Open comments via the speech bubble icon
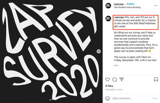Viewport: 160px width, 103px height. 115,80
